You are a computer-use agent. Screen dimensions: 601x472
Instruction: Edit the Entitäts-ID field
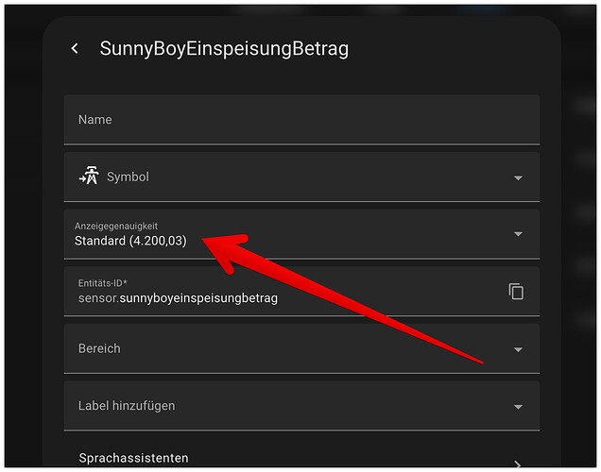click(301, 292)
